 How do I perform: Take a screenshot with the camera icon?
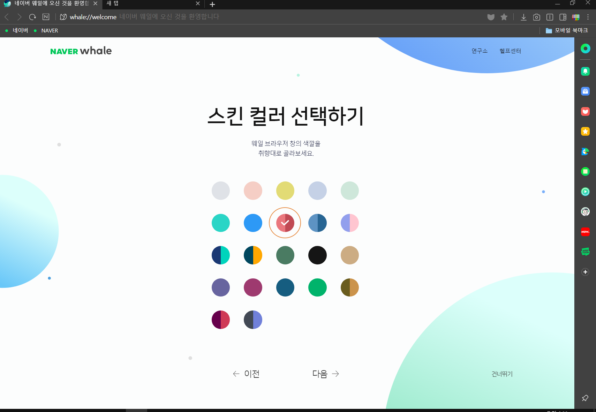point(537,17)
